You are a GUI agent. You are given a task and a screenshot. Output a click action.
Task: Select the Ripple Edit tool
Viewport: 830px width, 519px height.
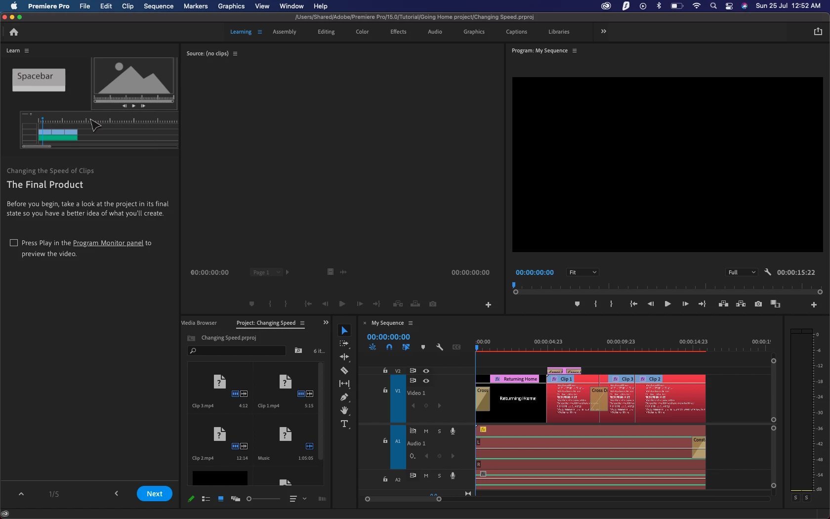click(x=344, y=357)
